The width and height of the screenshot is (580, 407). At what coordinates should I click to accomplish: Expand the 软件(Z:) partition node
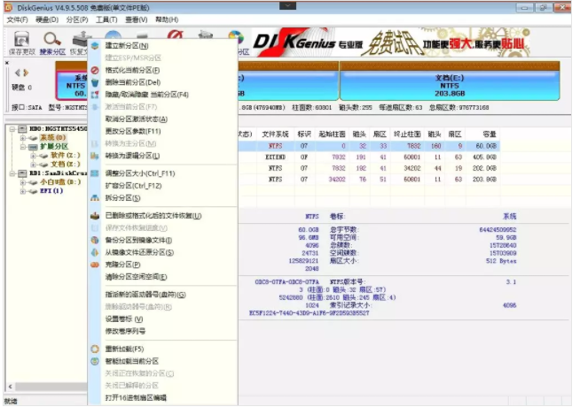(34, 156)
